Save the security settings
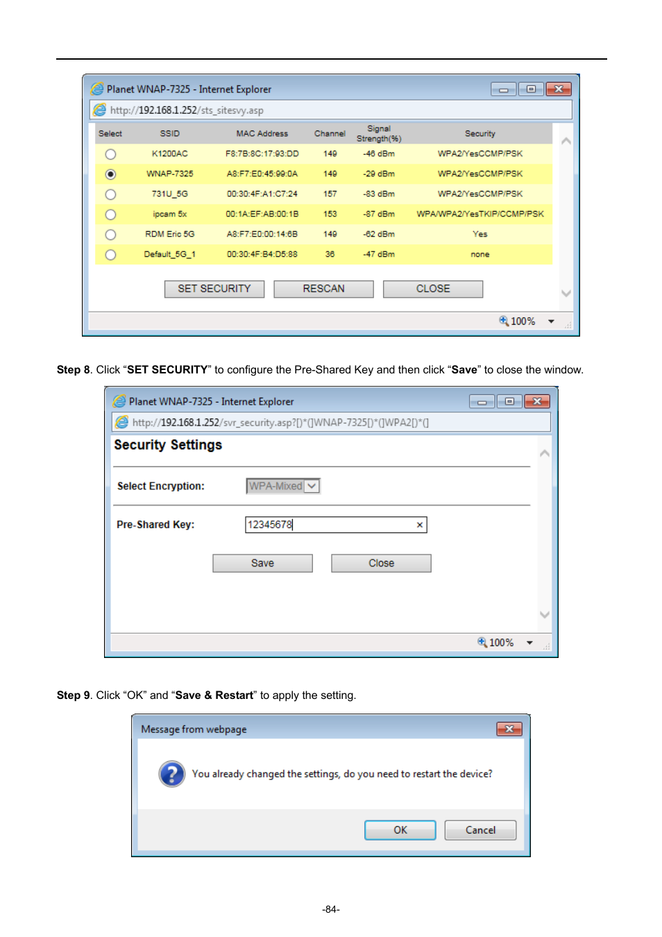 pos(262,563)
